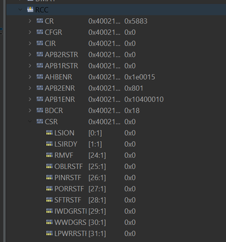Viewport: 226px width, 242px height.
Task: Click the APB2RSTR register icon
Action: click(x=39, y=54)
